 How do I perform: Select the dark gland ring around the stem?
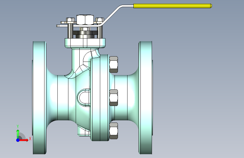[85, 33]
